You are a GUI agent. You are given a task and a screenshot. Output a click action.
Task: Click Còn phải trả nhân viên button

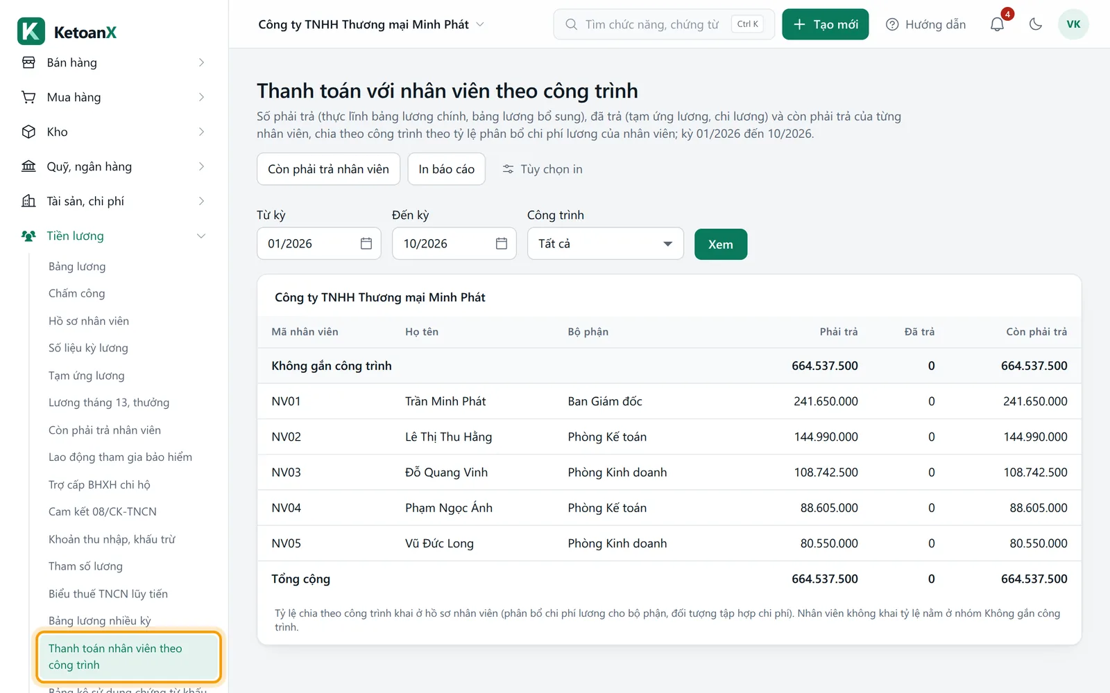pos(328,169)
